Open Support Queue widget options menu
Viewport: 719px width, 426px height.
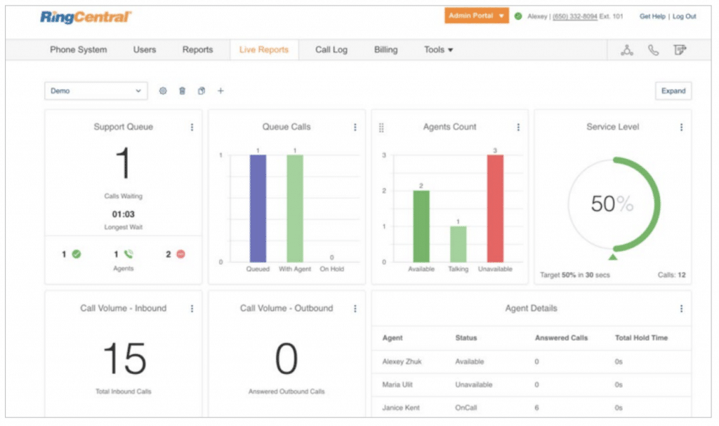point(192,127)
